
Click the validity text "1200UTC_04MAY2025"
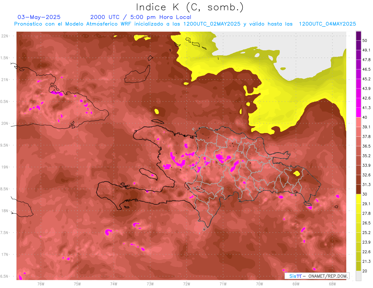tap(328, 24)
